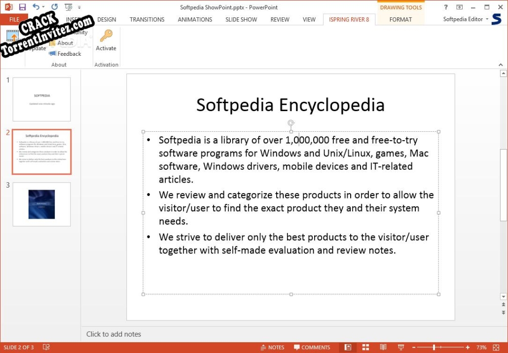This screenshot has height=353, width=508.
Task: Open the About option in ribbon
Action: 65,43
